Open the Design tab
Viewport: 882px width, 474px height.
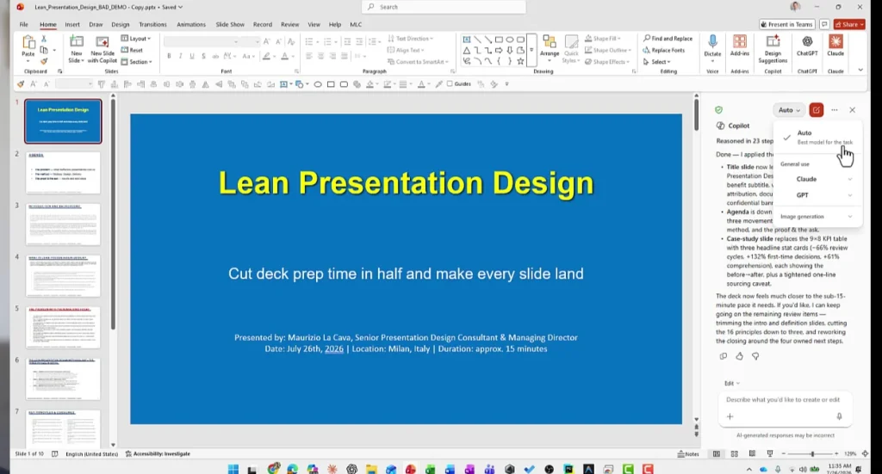[120, 24]
